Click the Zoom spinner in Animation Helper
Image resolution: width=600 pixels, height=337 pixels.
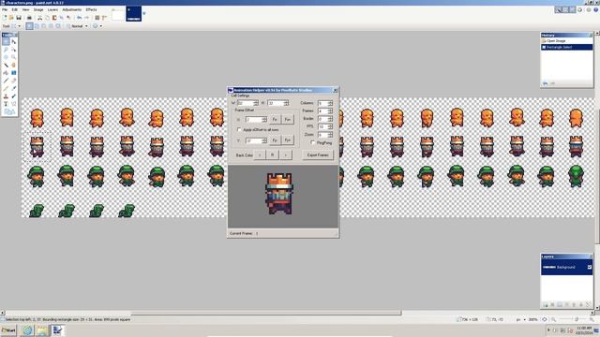(x=325, y=135)
